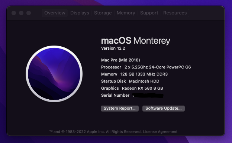
Task: Open the Displays tab
Action: pyautogui.click(x=80, y=13)
